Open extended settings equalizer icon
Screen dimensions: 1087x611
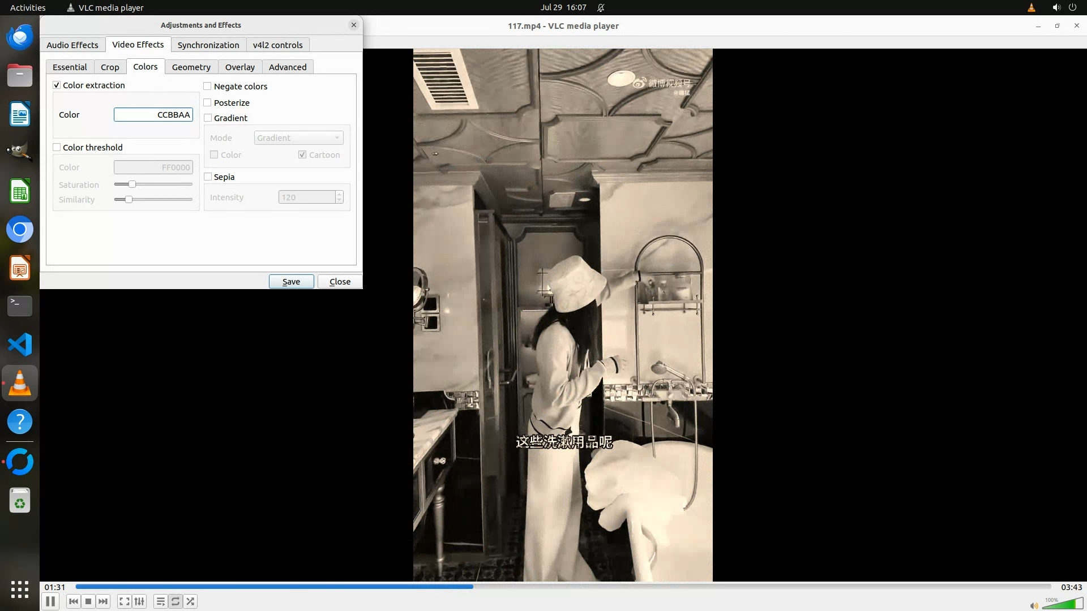(x=139, y=601)
